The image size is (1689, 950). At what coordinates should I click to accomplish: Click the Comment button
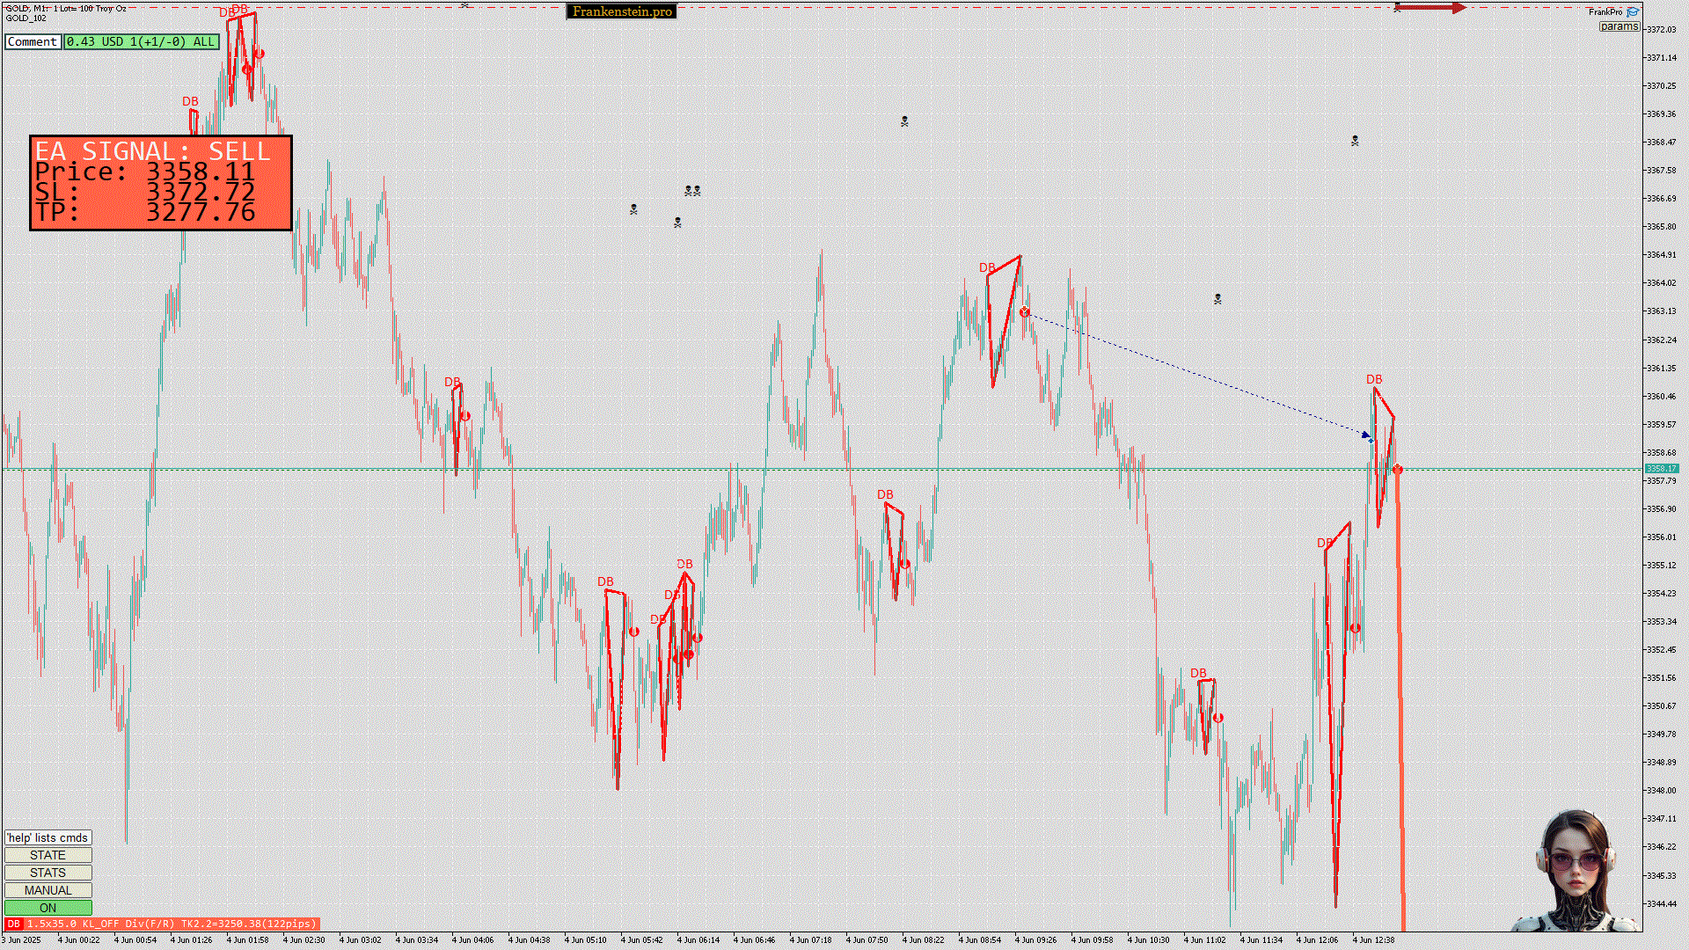click(33, 41)
